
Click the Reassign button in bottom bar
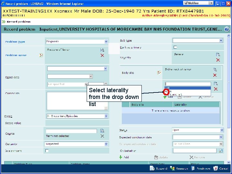tap(179, 169)
